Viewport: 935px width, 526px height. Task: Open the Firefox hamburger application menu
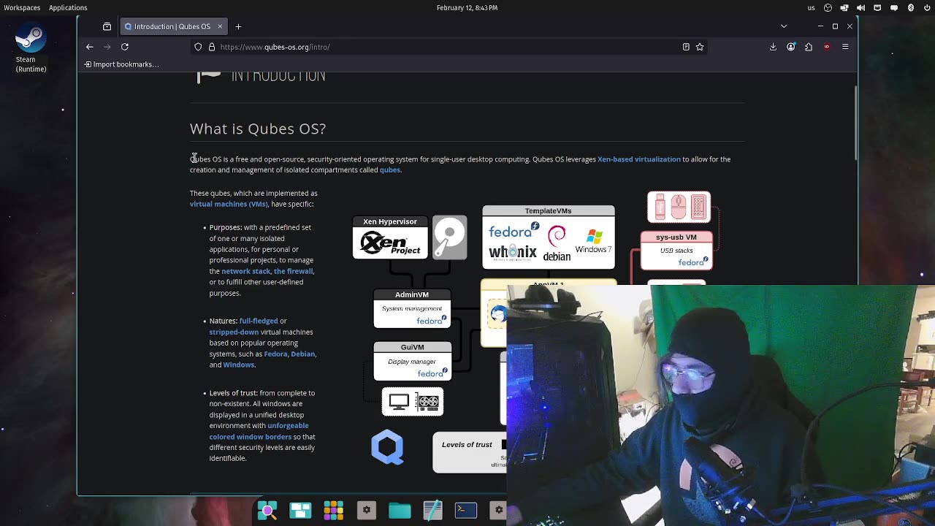(845, 47)
